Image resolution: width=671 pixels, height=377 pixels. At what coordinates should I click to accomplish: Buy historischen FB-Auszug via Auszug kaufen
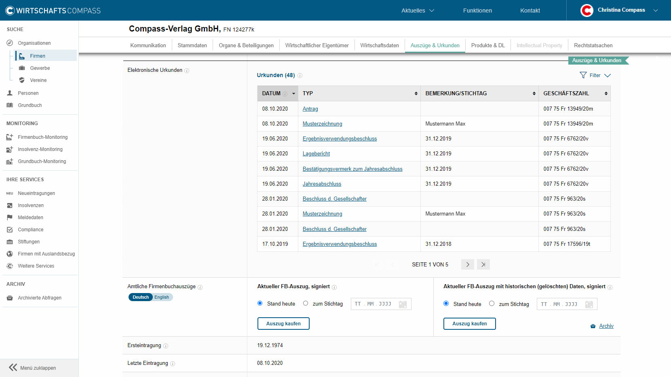pyautogui.click(x=469, y=324)
